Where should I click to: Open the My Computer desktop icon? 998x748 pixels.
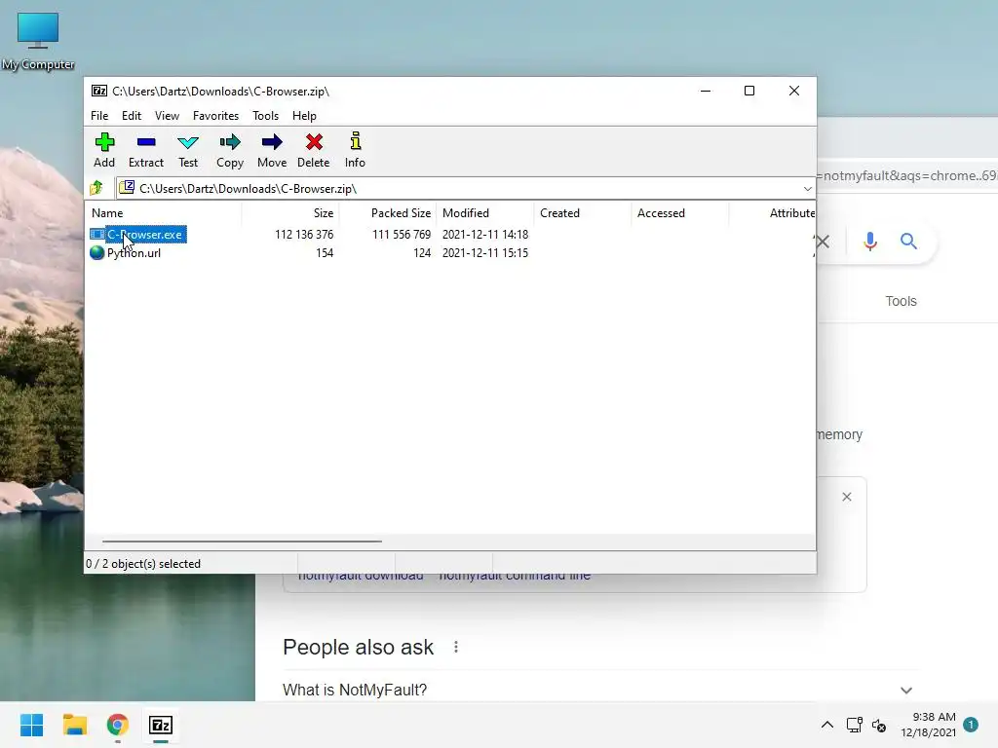coord(38,41)
